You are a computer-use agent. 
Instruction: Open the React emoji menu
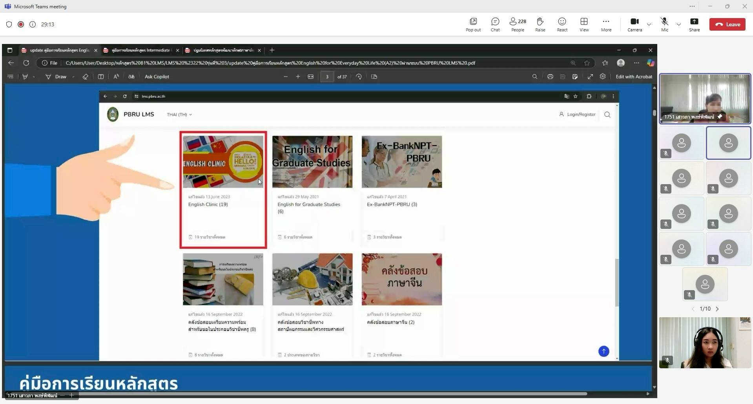(x=562, y=24)
